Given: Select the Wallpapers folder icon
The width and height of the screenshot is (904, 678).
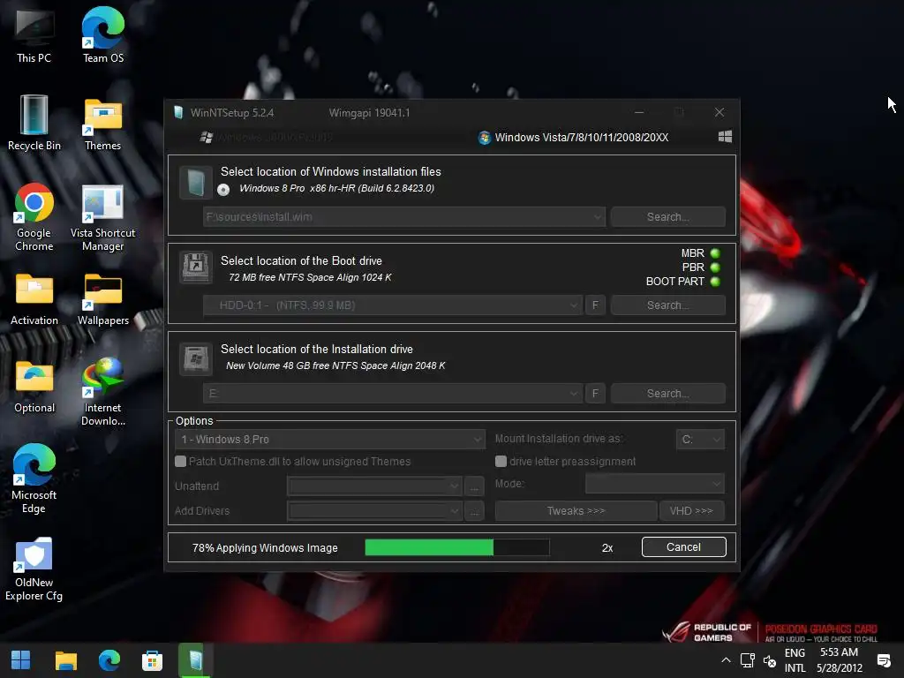Looking at the screenshot, I should [102, 299].
